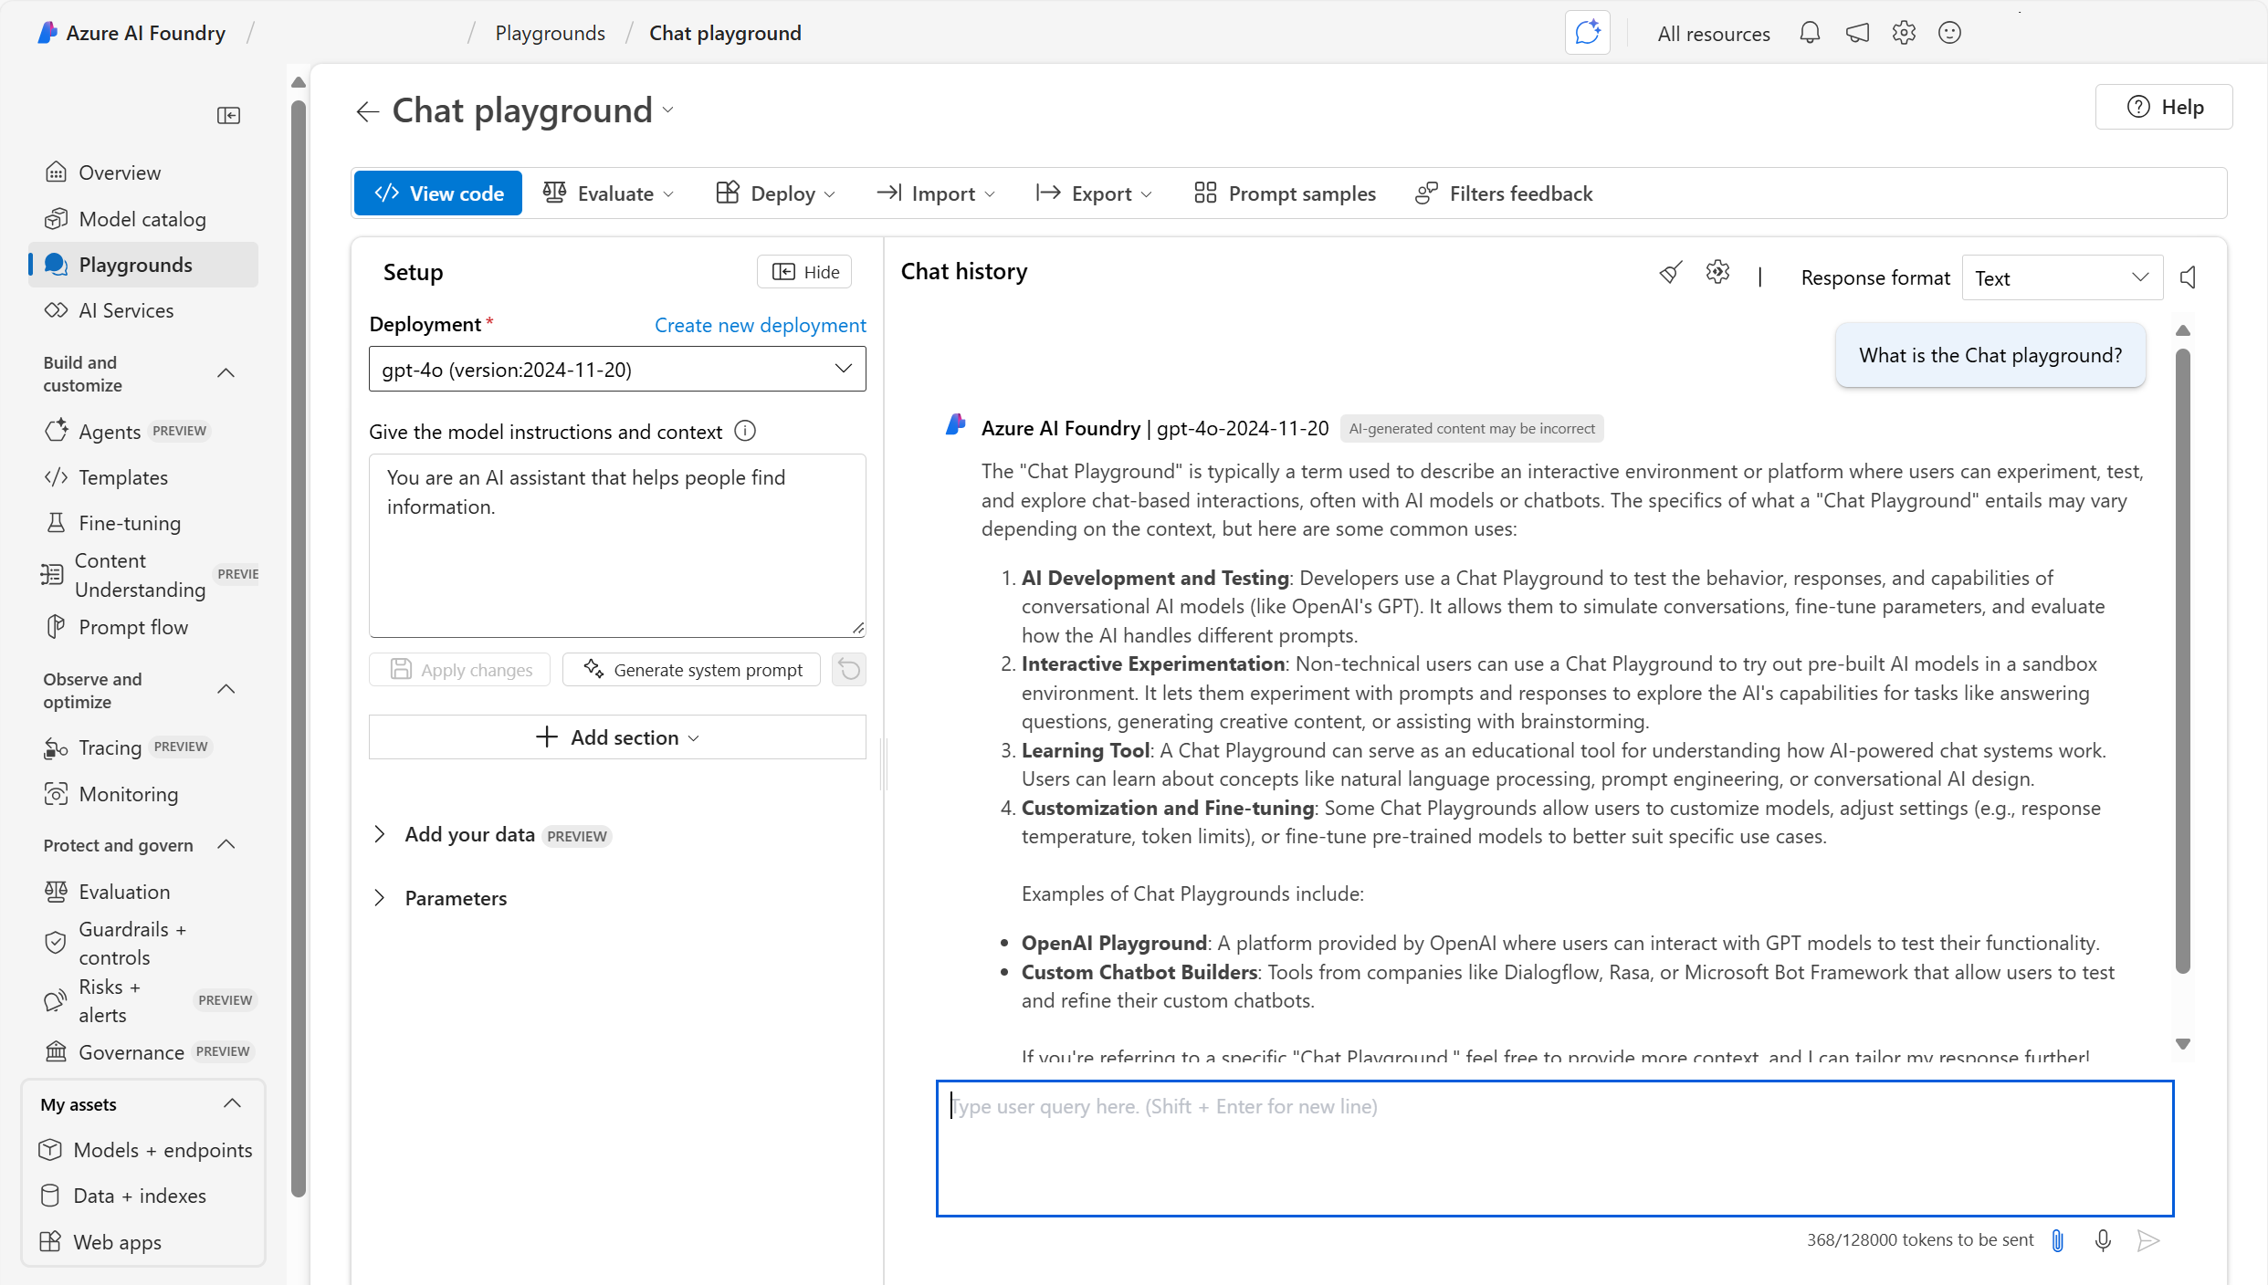Clear chat with the broom icon
Image resolution: width=2268 pixels, height=1285 pixels.
(x=1671, y=273)
